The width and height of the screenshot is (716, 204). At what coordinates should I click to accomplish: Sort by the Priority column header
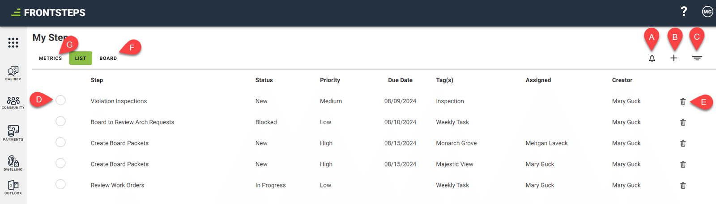click(330, 80)
